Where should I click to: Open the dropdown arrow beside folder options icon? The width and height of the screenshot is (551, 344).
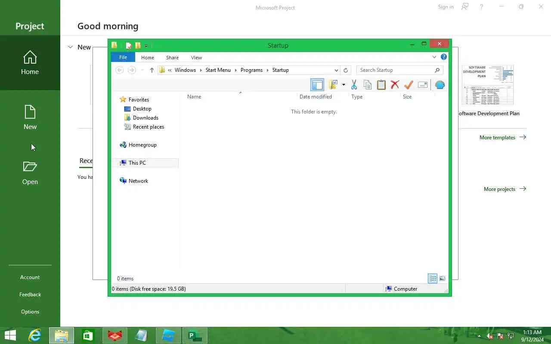[x=344, y=85]
